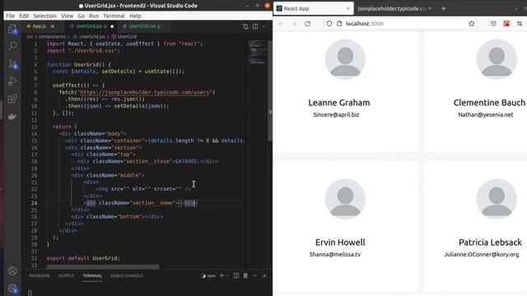Viewport: 527px width, 296px height.
Task: Split the editor to the right
Action: click(255, 26)
